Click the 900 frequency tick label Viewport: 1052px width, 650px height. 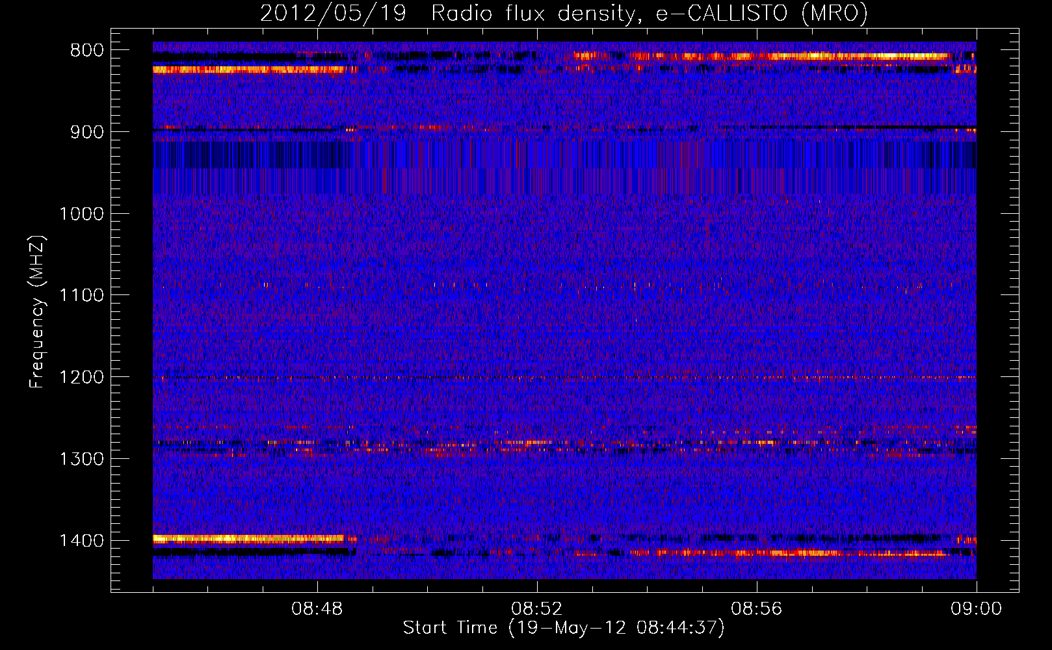click(x=87, y=132)
